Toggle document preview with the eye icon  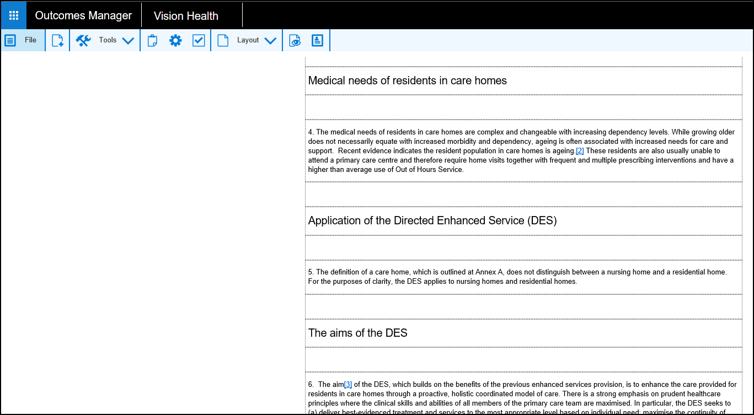click(x=296, y=41)
